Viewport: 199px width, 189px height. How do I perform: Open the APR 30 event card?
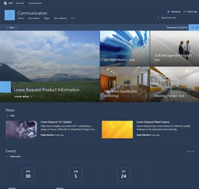28,175
